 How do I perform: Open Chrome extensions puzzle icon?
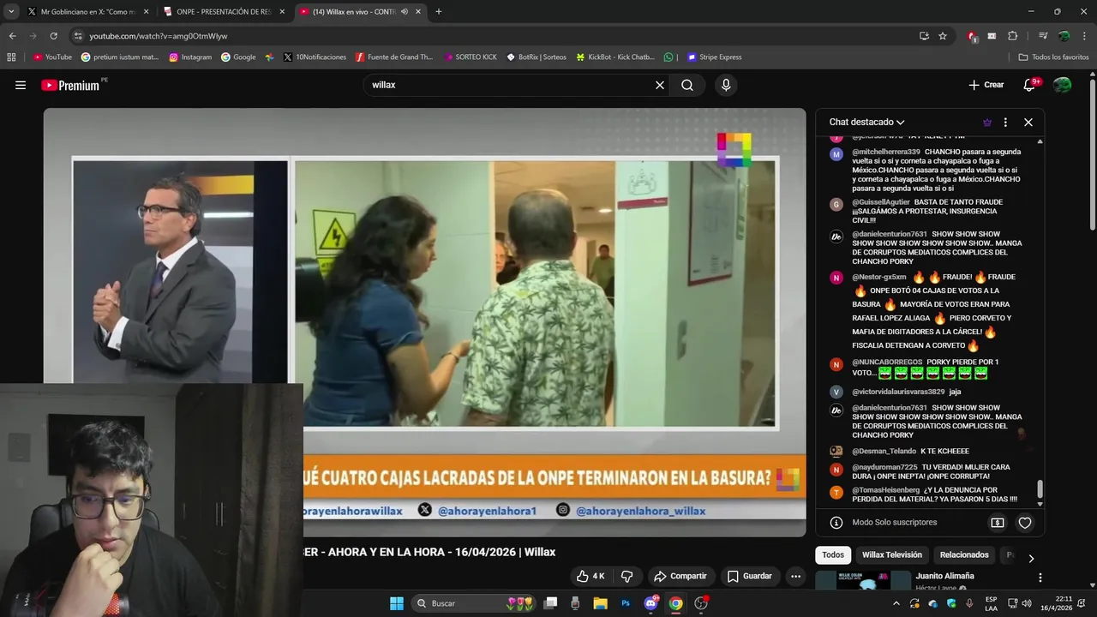pos(1012,36)
